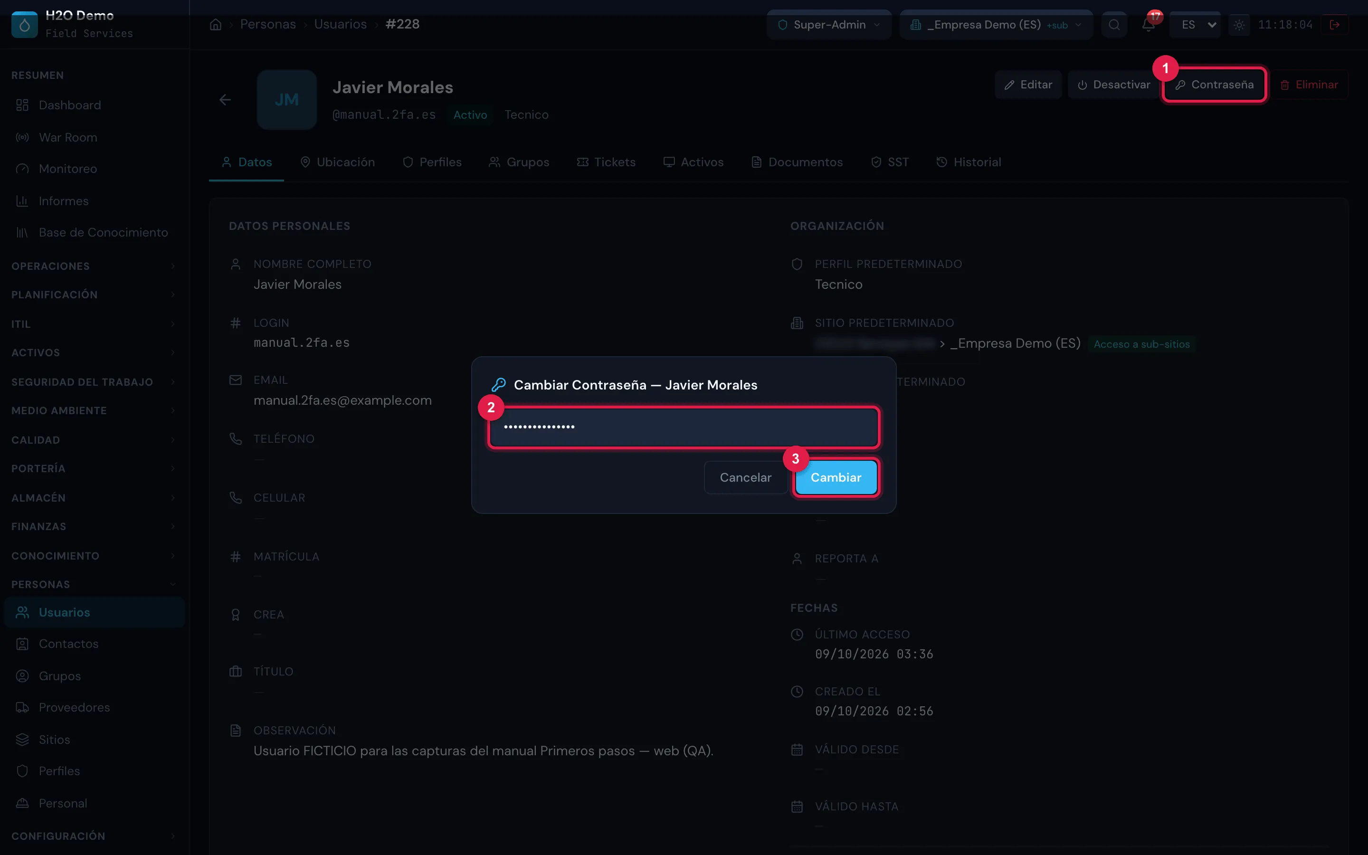Expand the OPERACIONES sidebar section
The width and height of the screenshot is (1368, 855).
(94, 266)
